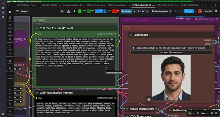Open the Assets sidebar panel
This screenshot has height=117, width=220.
10,19
